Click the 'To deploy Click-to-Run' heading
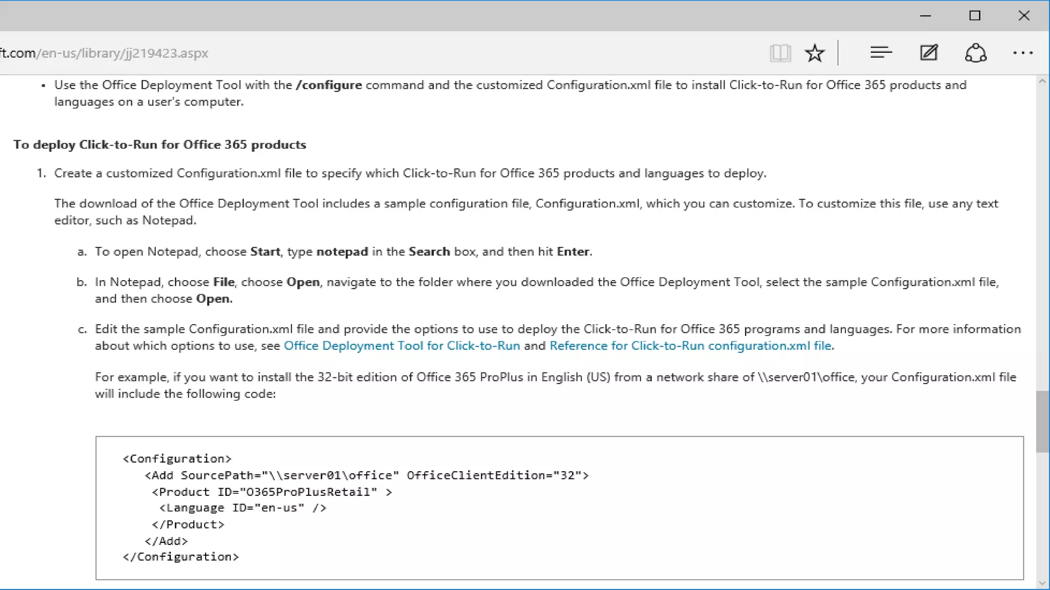The image size is (1050, 590). 159,145
